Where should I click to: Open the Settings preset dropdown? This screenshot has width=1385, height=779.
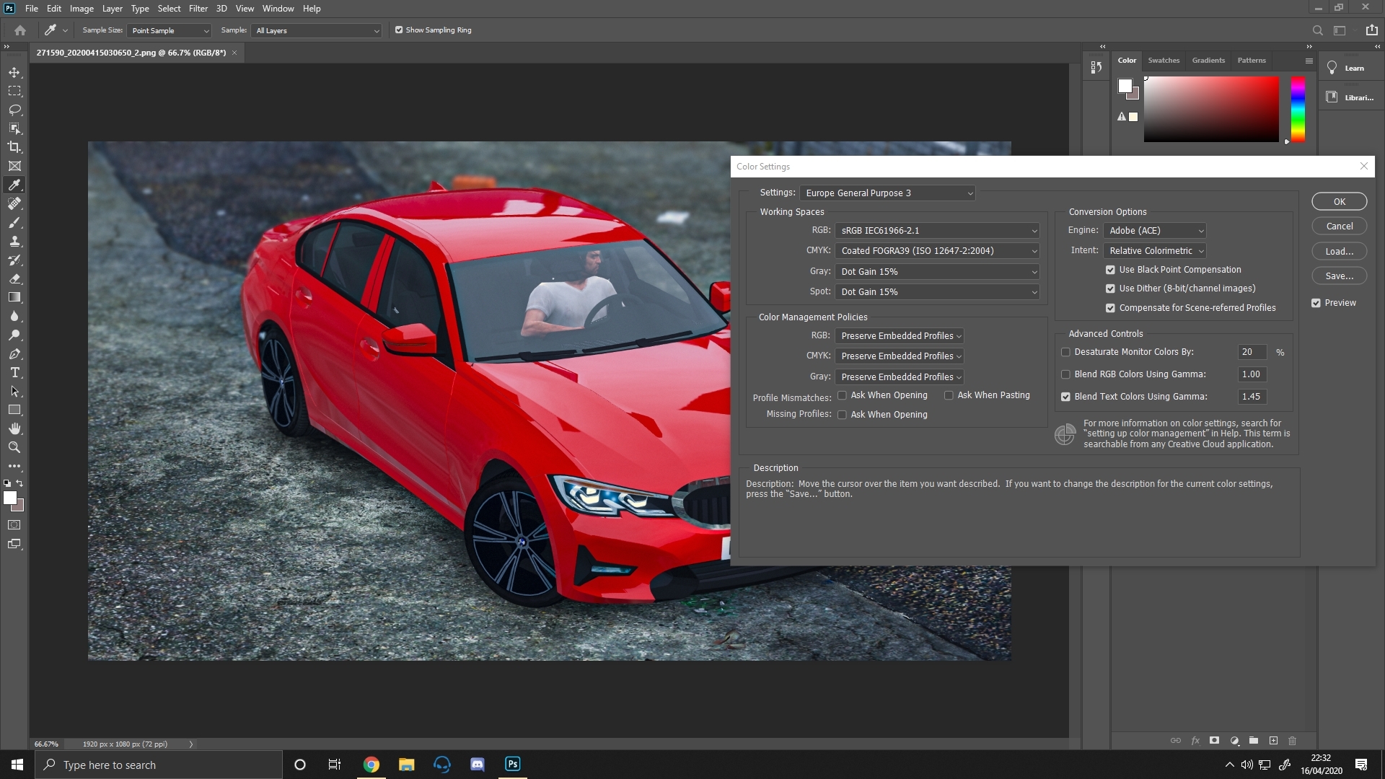coord(888,193)
